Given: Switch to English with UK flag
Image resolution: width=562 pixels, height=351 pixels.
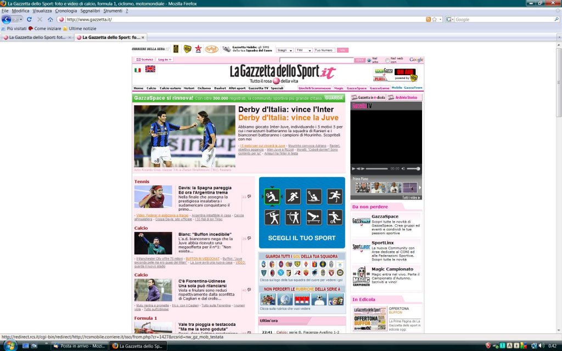Looking at the screenshot, I should pos(150,69).
